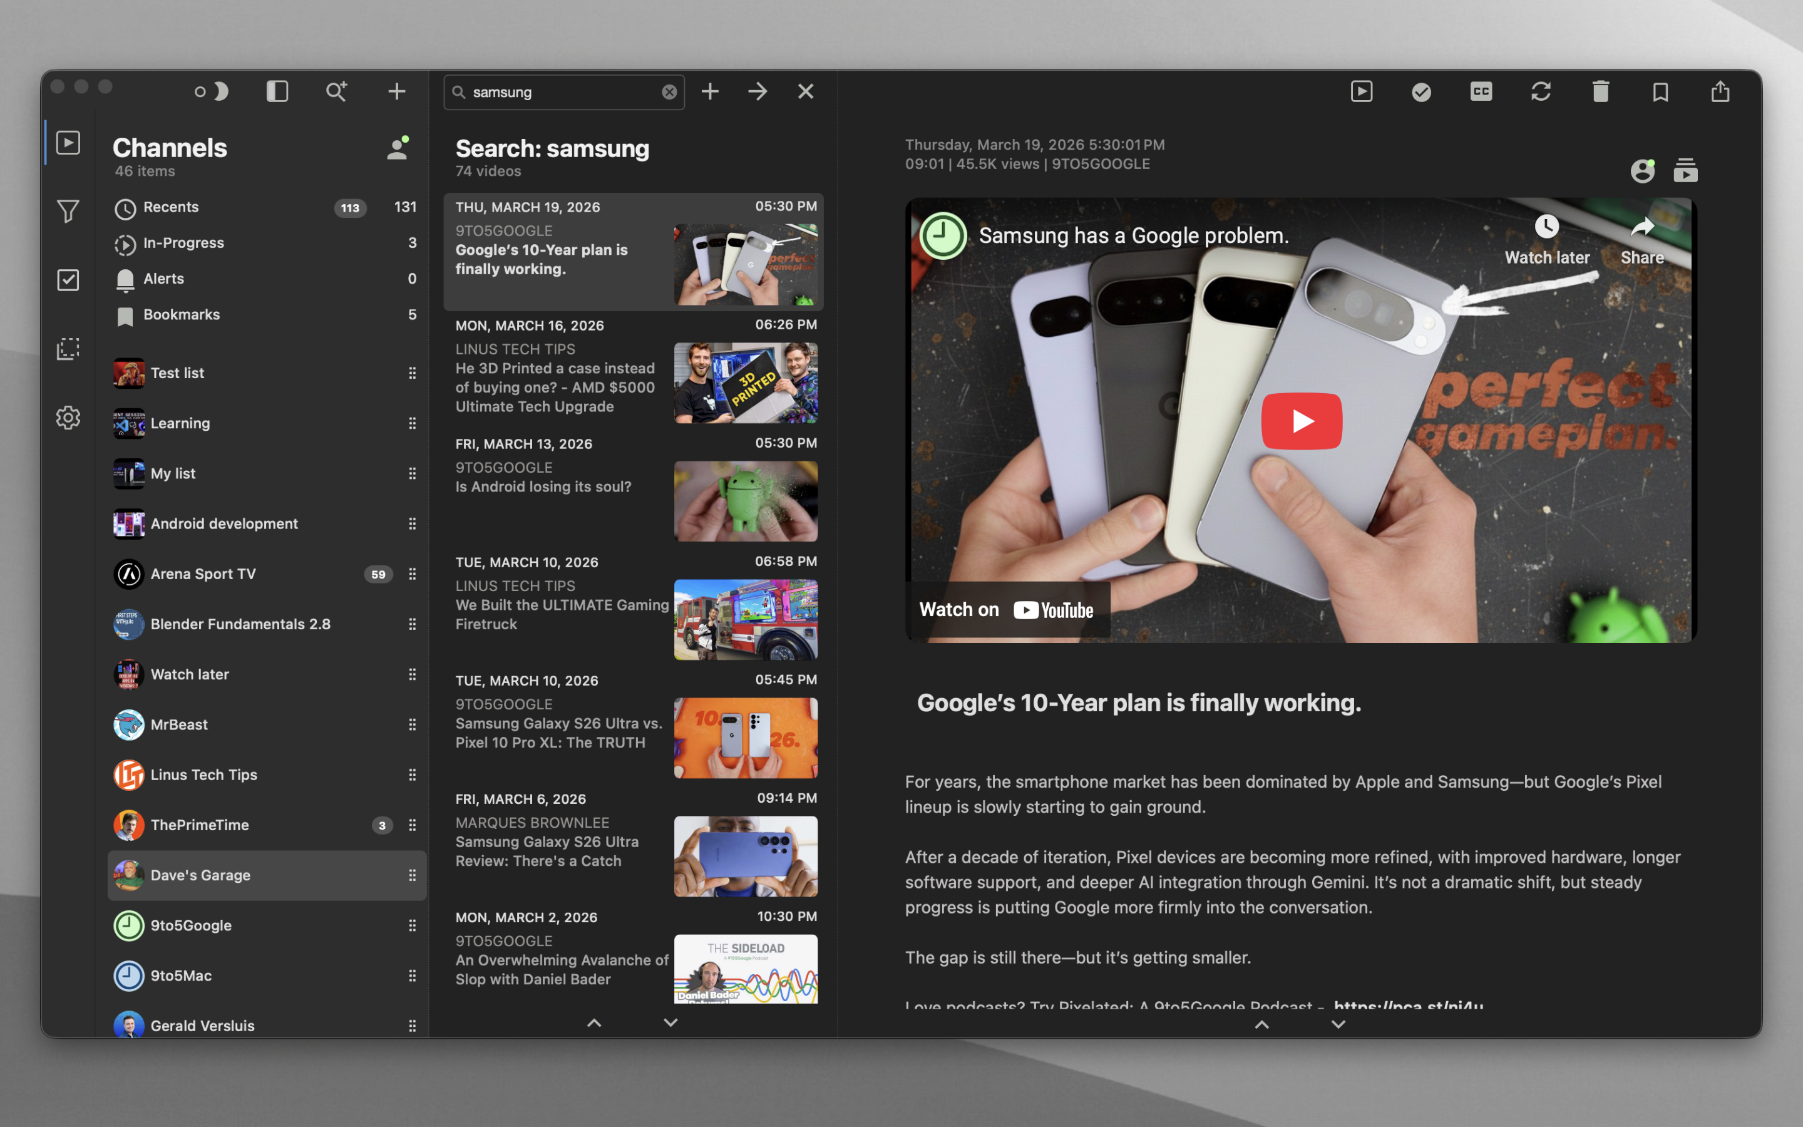1803x1127 pixels.
Task: Click Watch later on video player
Action: (x=1547, y=240)
